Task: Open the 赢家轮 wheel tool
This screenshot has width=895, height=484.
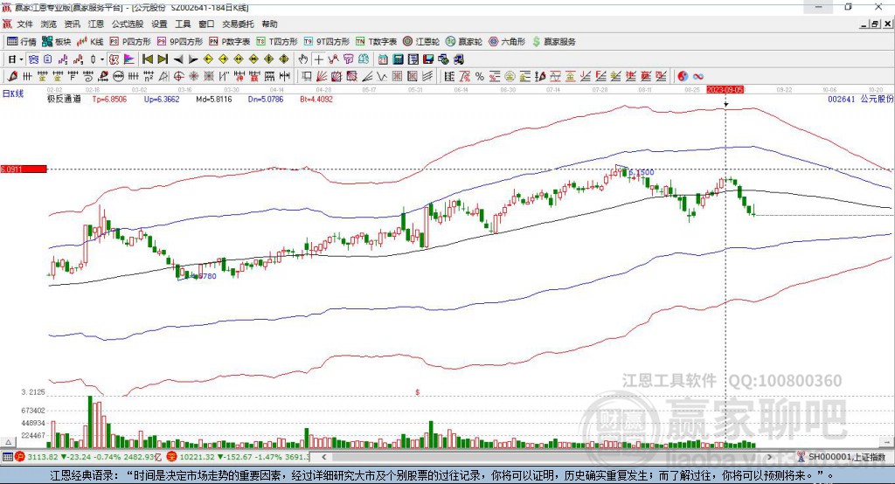Action: [x=464, y=42]
